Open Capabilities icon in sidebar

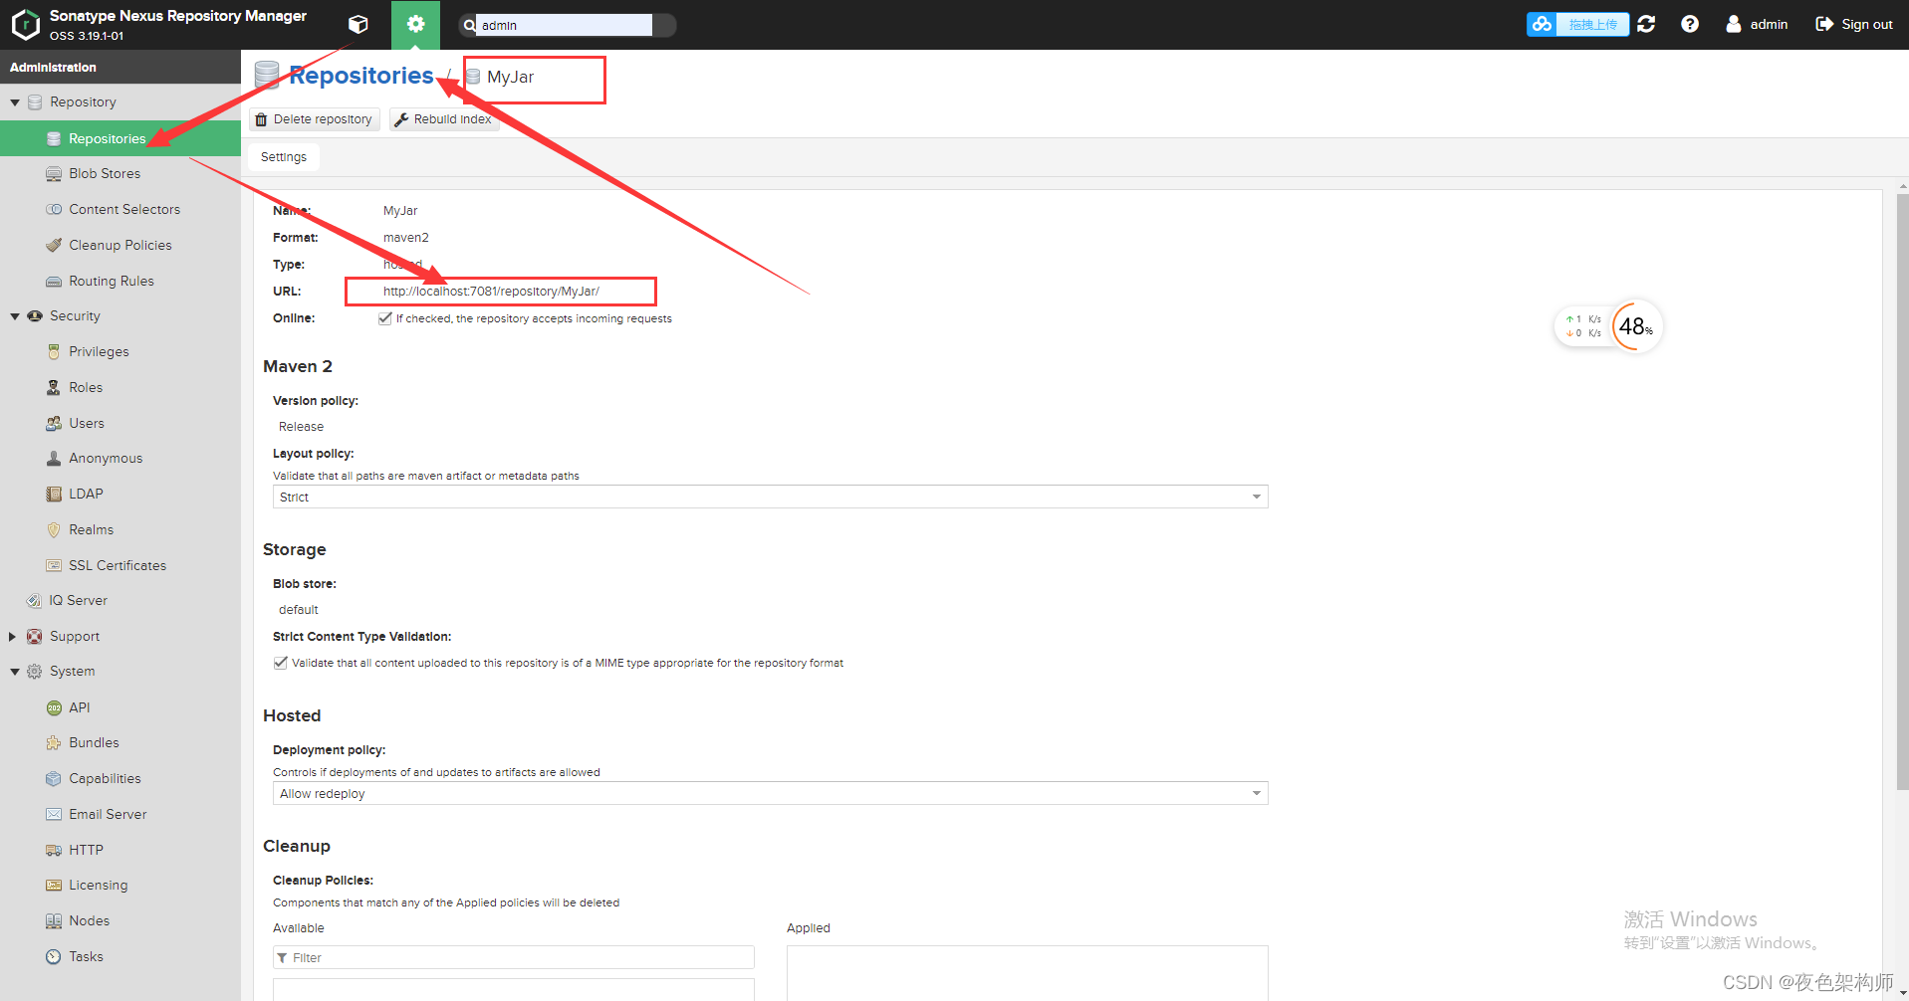[54, 779]
